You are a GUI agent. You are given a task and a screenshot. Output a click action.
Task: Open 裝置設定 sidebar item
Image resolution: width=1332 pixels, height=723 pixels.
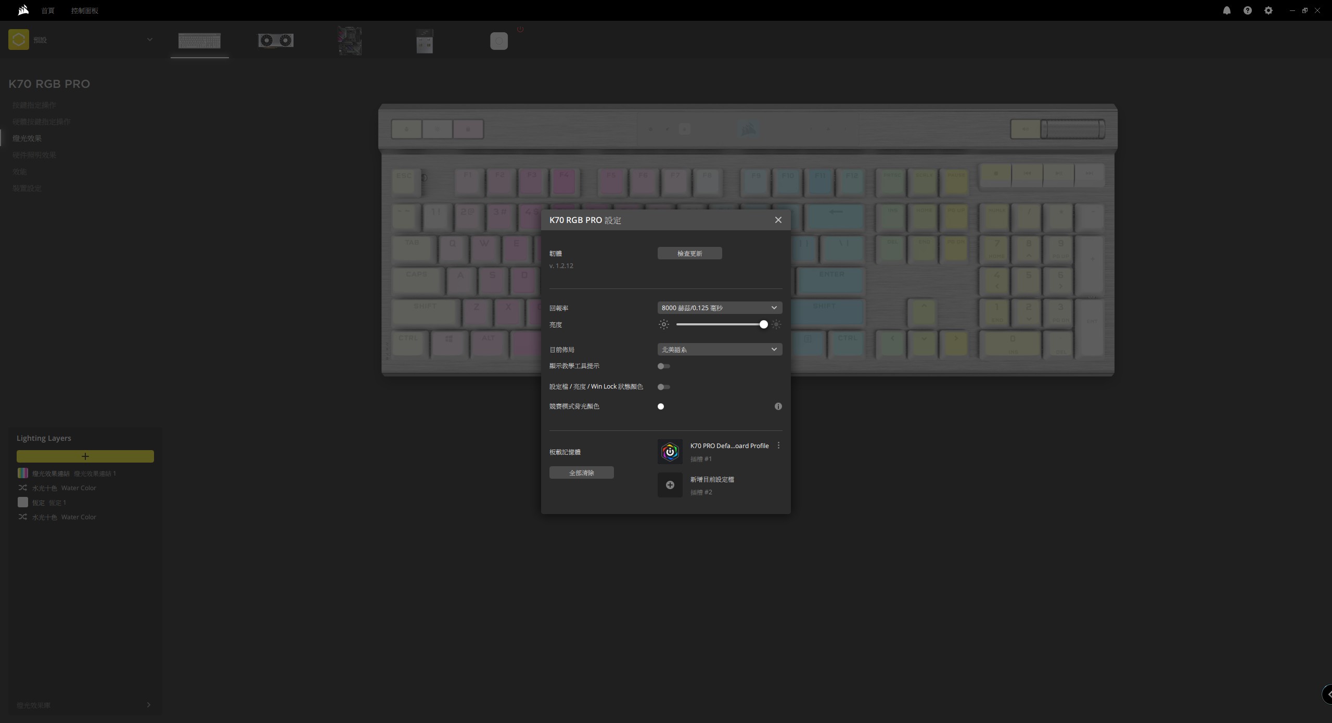(x=27, y=188)
